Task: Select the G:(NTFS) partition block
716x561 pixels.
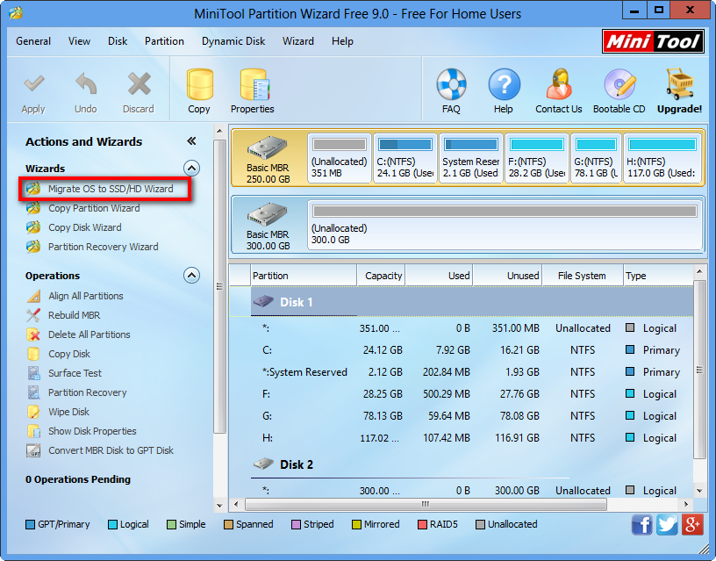Action: 597,158
